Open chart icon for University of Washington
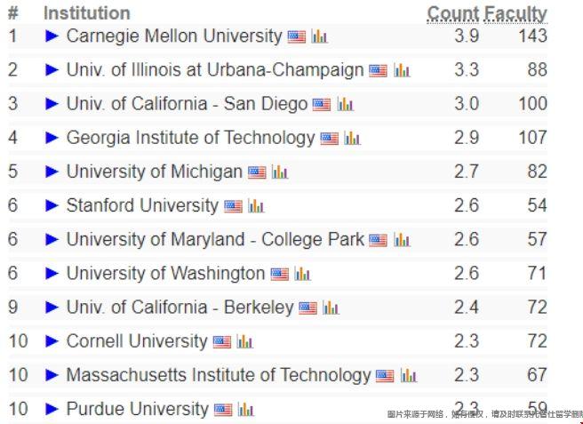This screenshot has height=424, width=583. 302,274
